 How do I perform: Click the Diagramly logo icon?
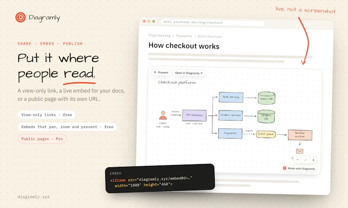point(21,17)
